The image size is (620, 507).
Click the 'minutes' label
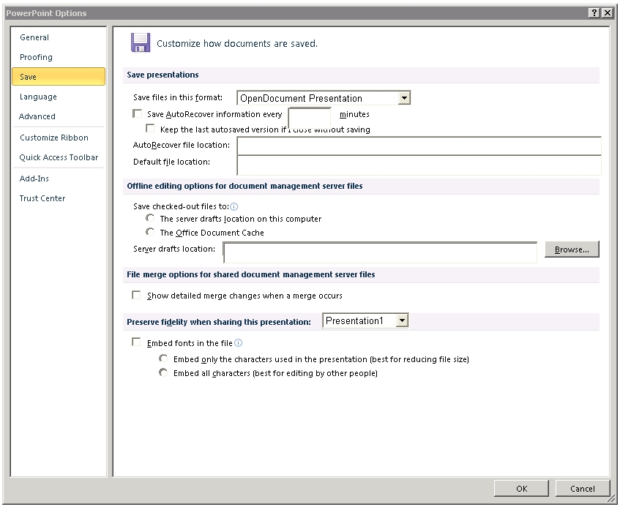[355, 114]
